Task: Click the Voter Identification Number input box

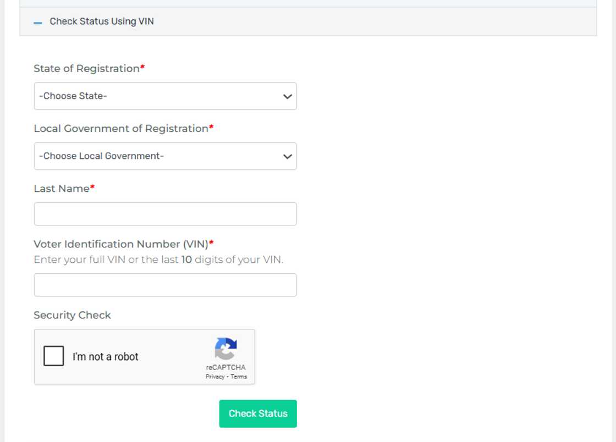Action: point(165,285)
